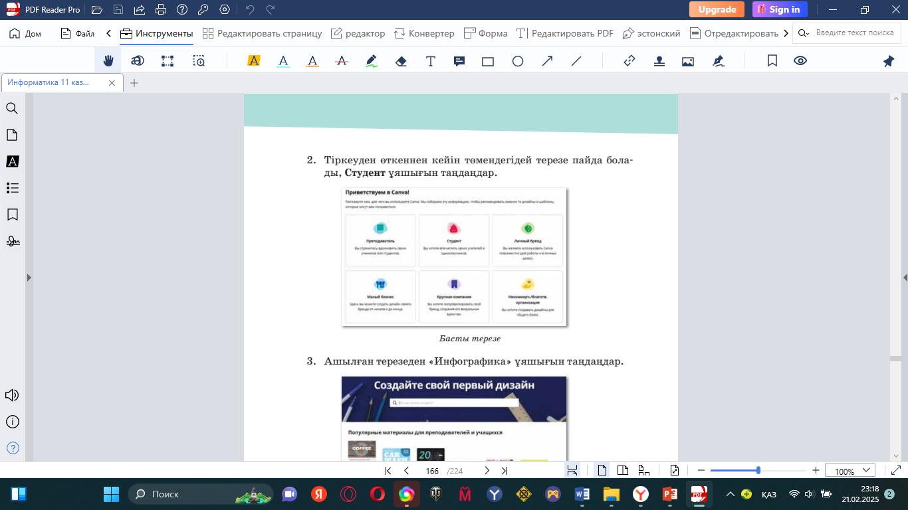Print the document with the printer icon

[x=160, y=10]
